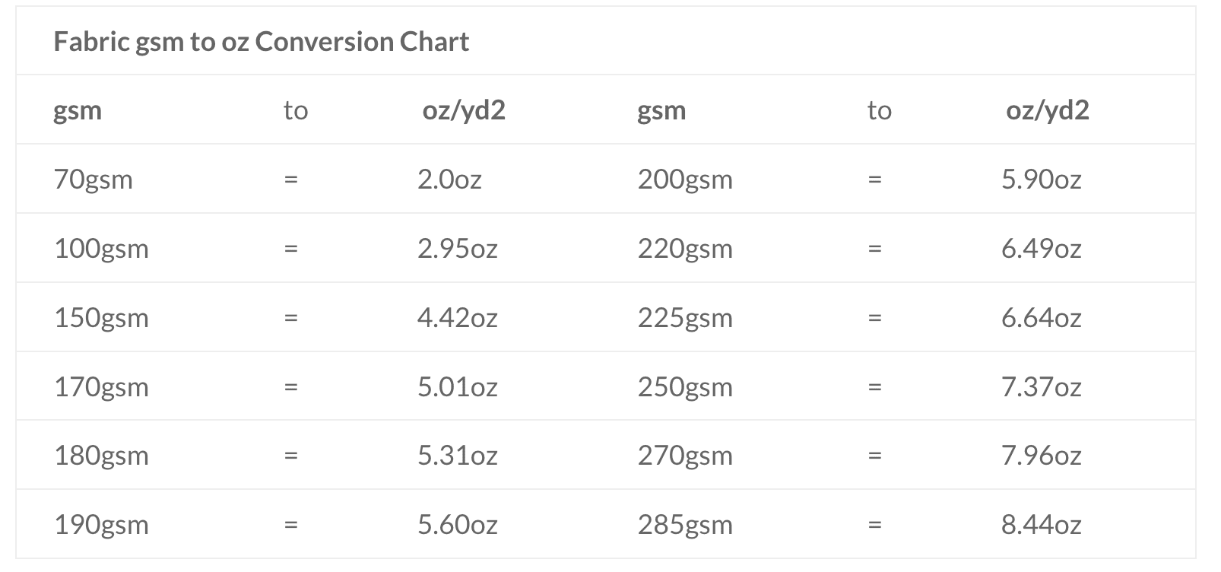Click the first oz/yd2 column header
The width and height of the screenshot is (1221, 572).
(464, 111)
